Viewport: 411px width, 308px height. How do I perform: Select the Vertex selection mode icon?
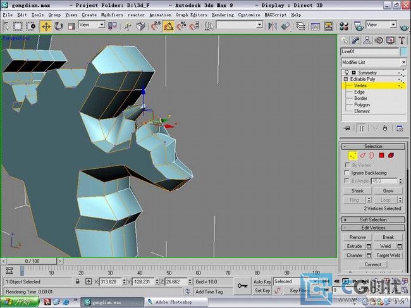click(x=353, y=156)
